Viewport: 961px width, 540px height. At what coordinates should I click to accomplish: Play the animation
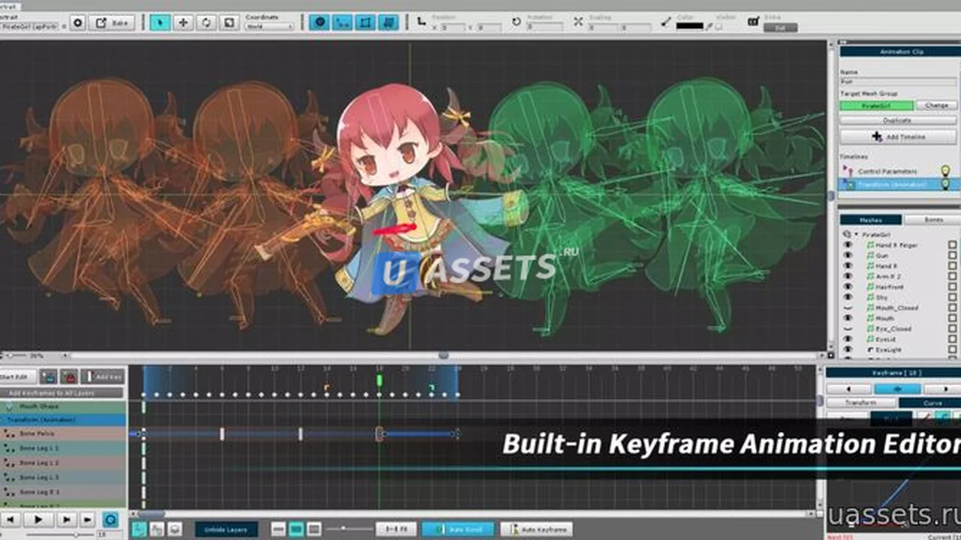(x=38, y=519)
